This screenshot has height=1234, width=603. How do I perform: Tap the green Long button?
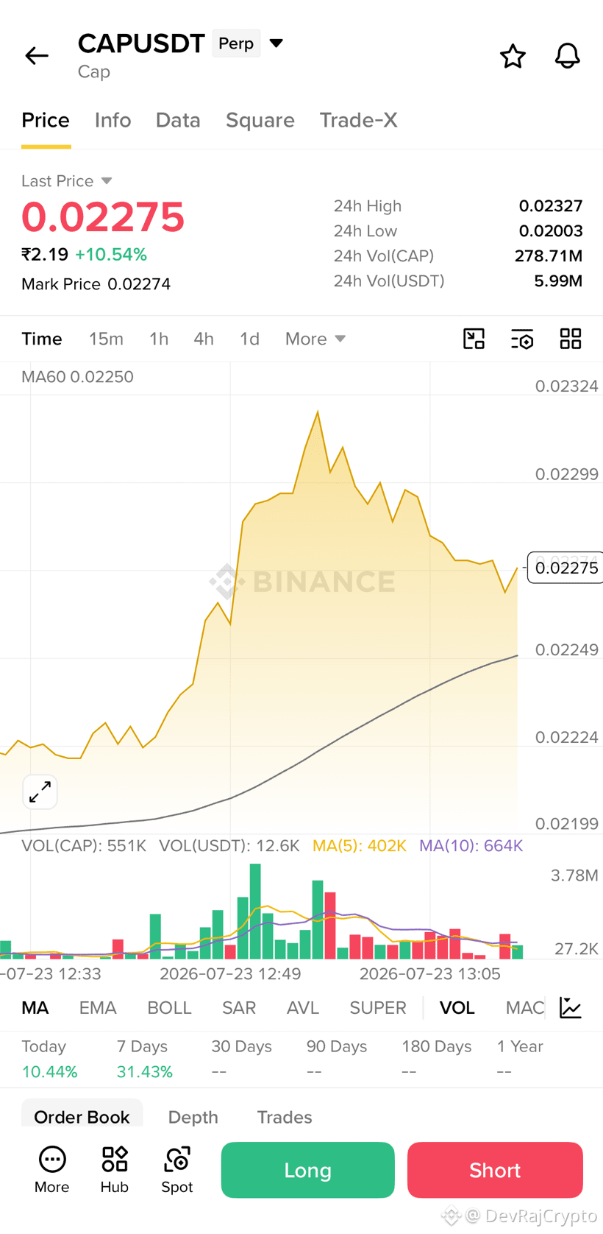307,1170
